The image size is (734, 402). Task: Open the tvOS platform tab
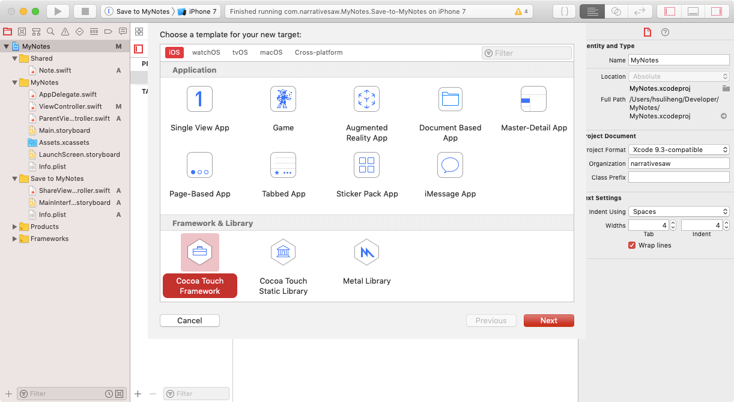pyautogui.click(x=240, y=52)
